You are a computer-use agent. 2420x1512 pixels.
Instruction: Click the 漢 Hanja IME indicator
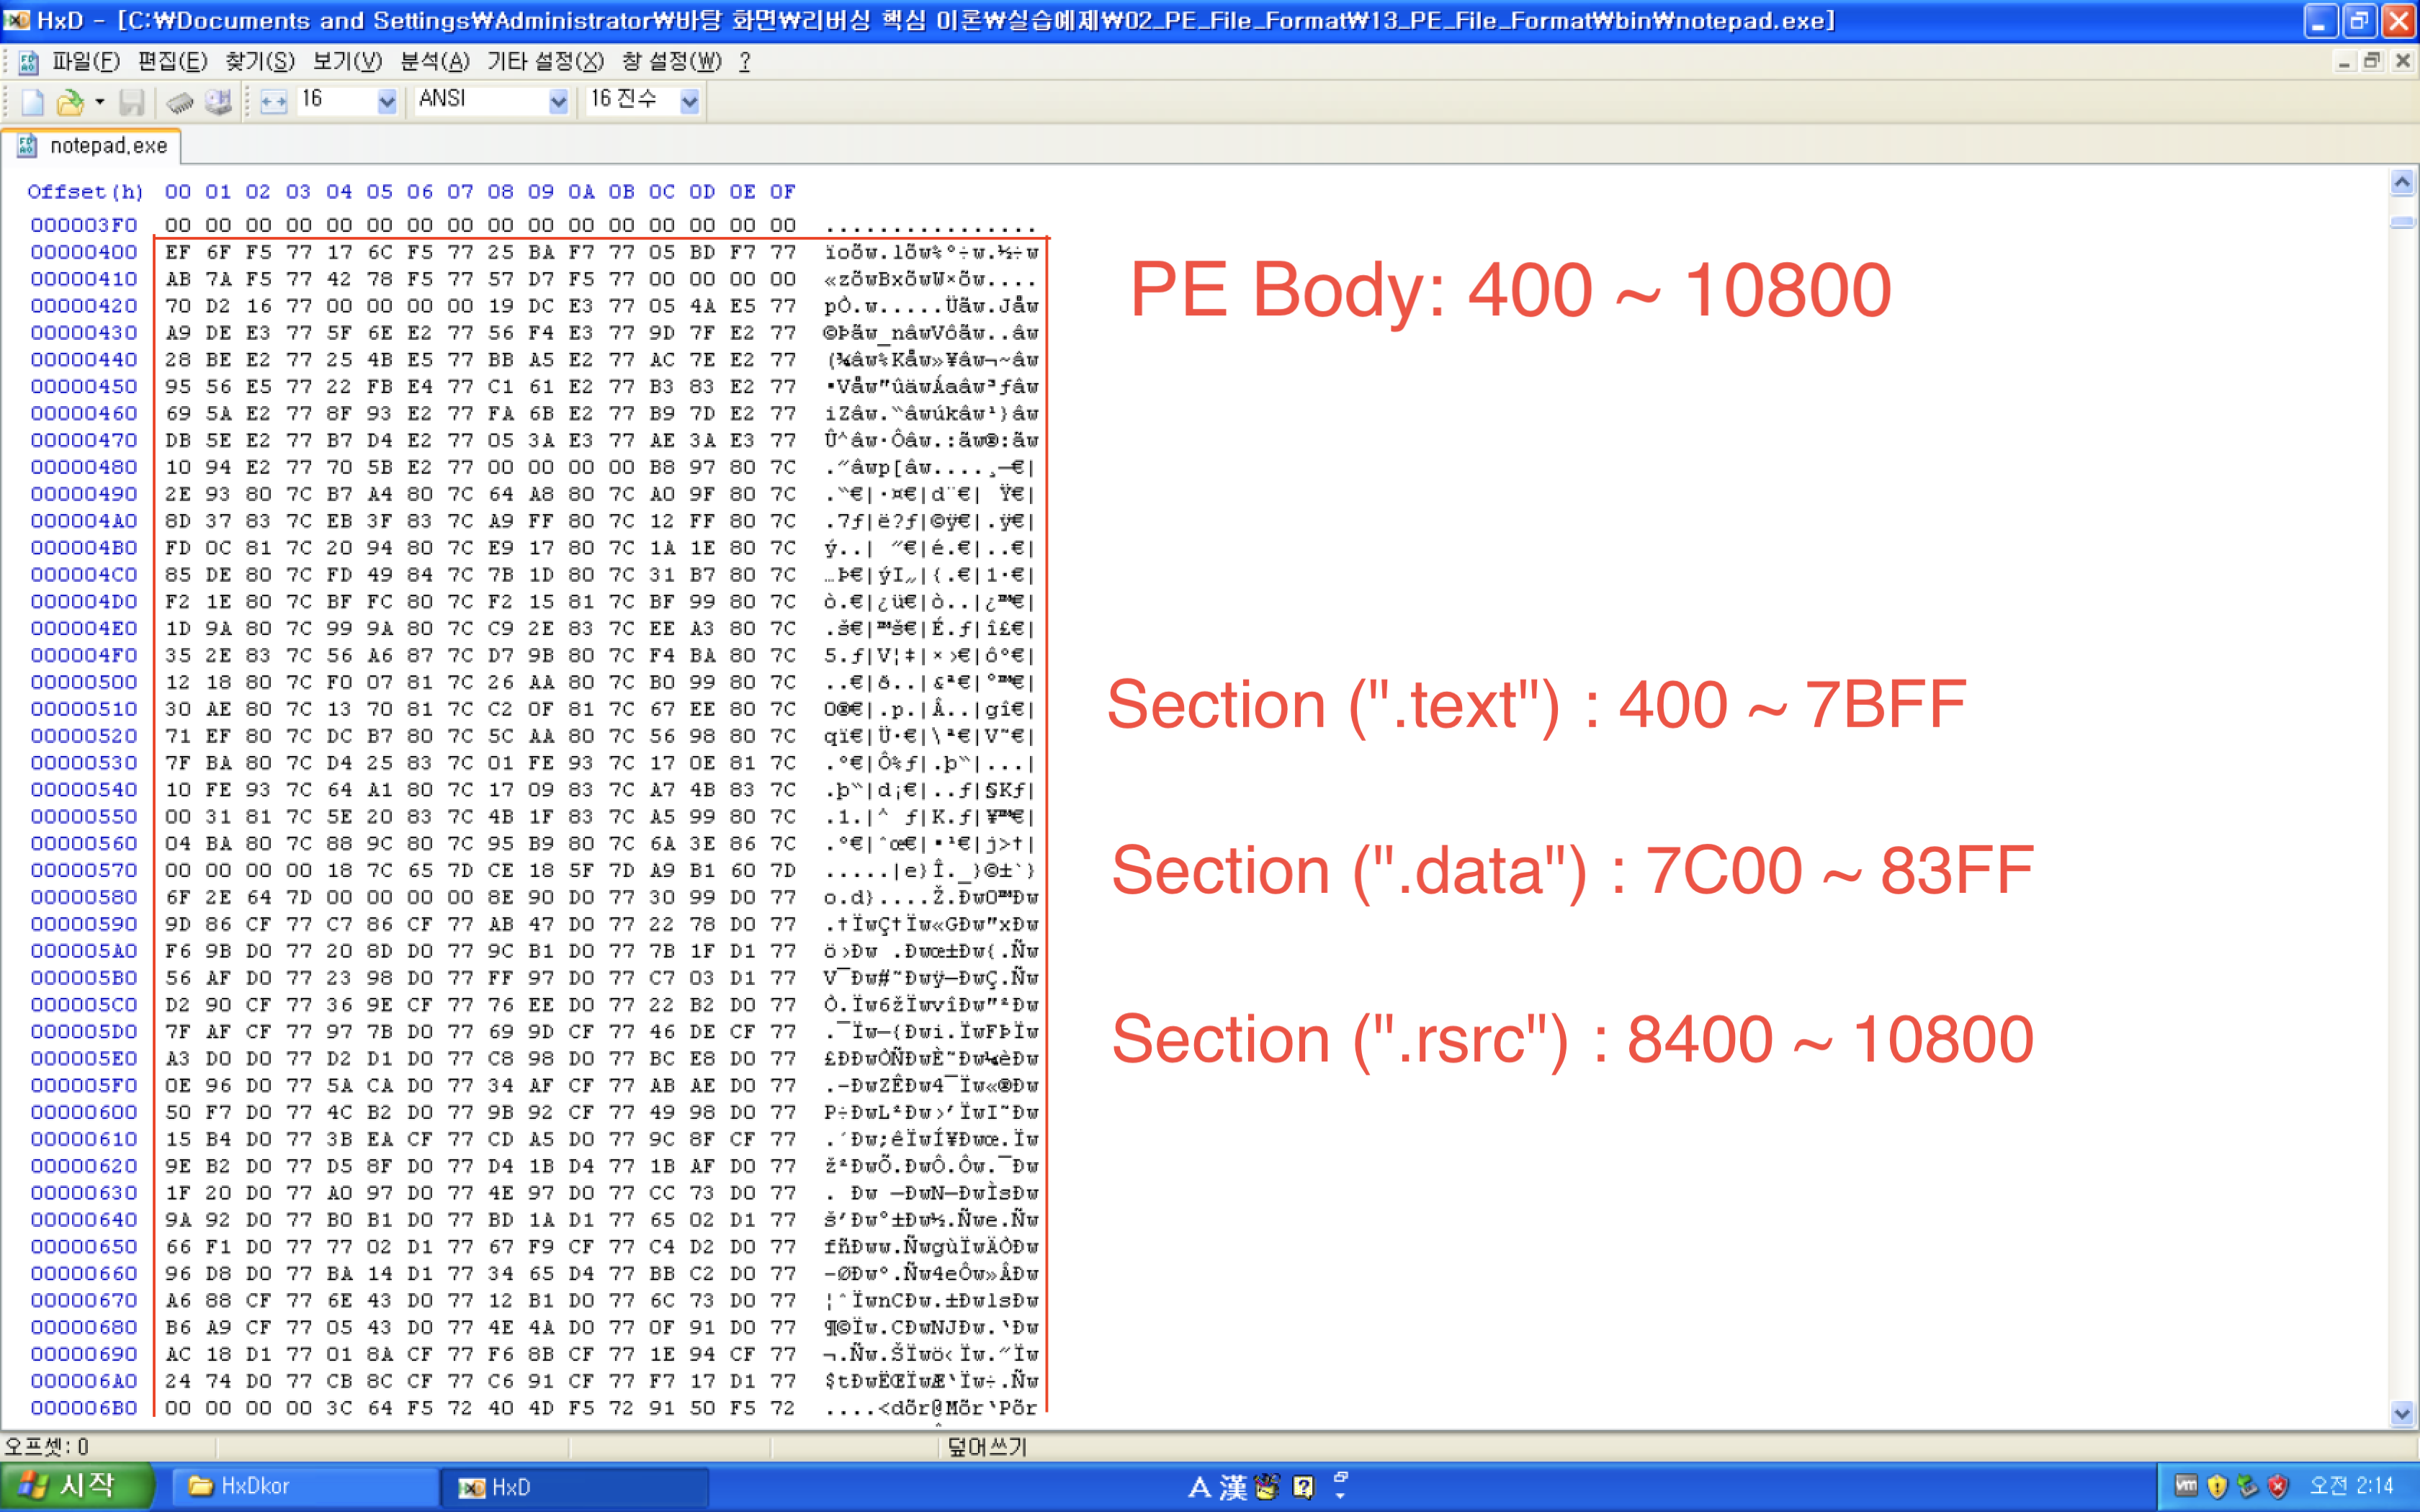click(x=1232, y=1487)
